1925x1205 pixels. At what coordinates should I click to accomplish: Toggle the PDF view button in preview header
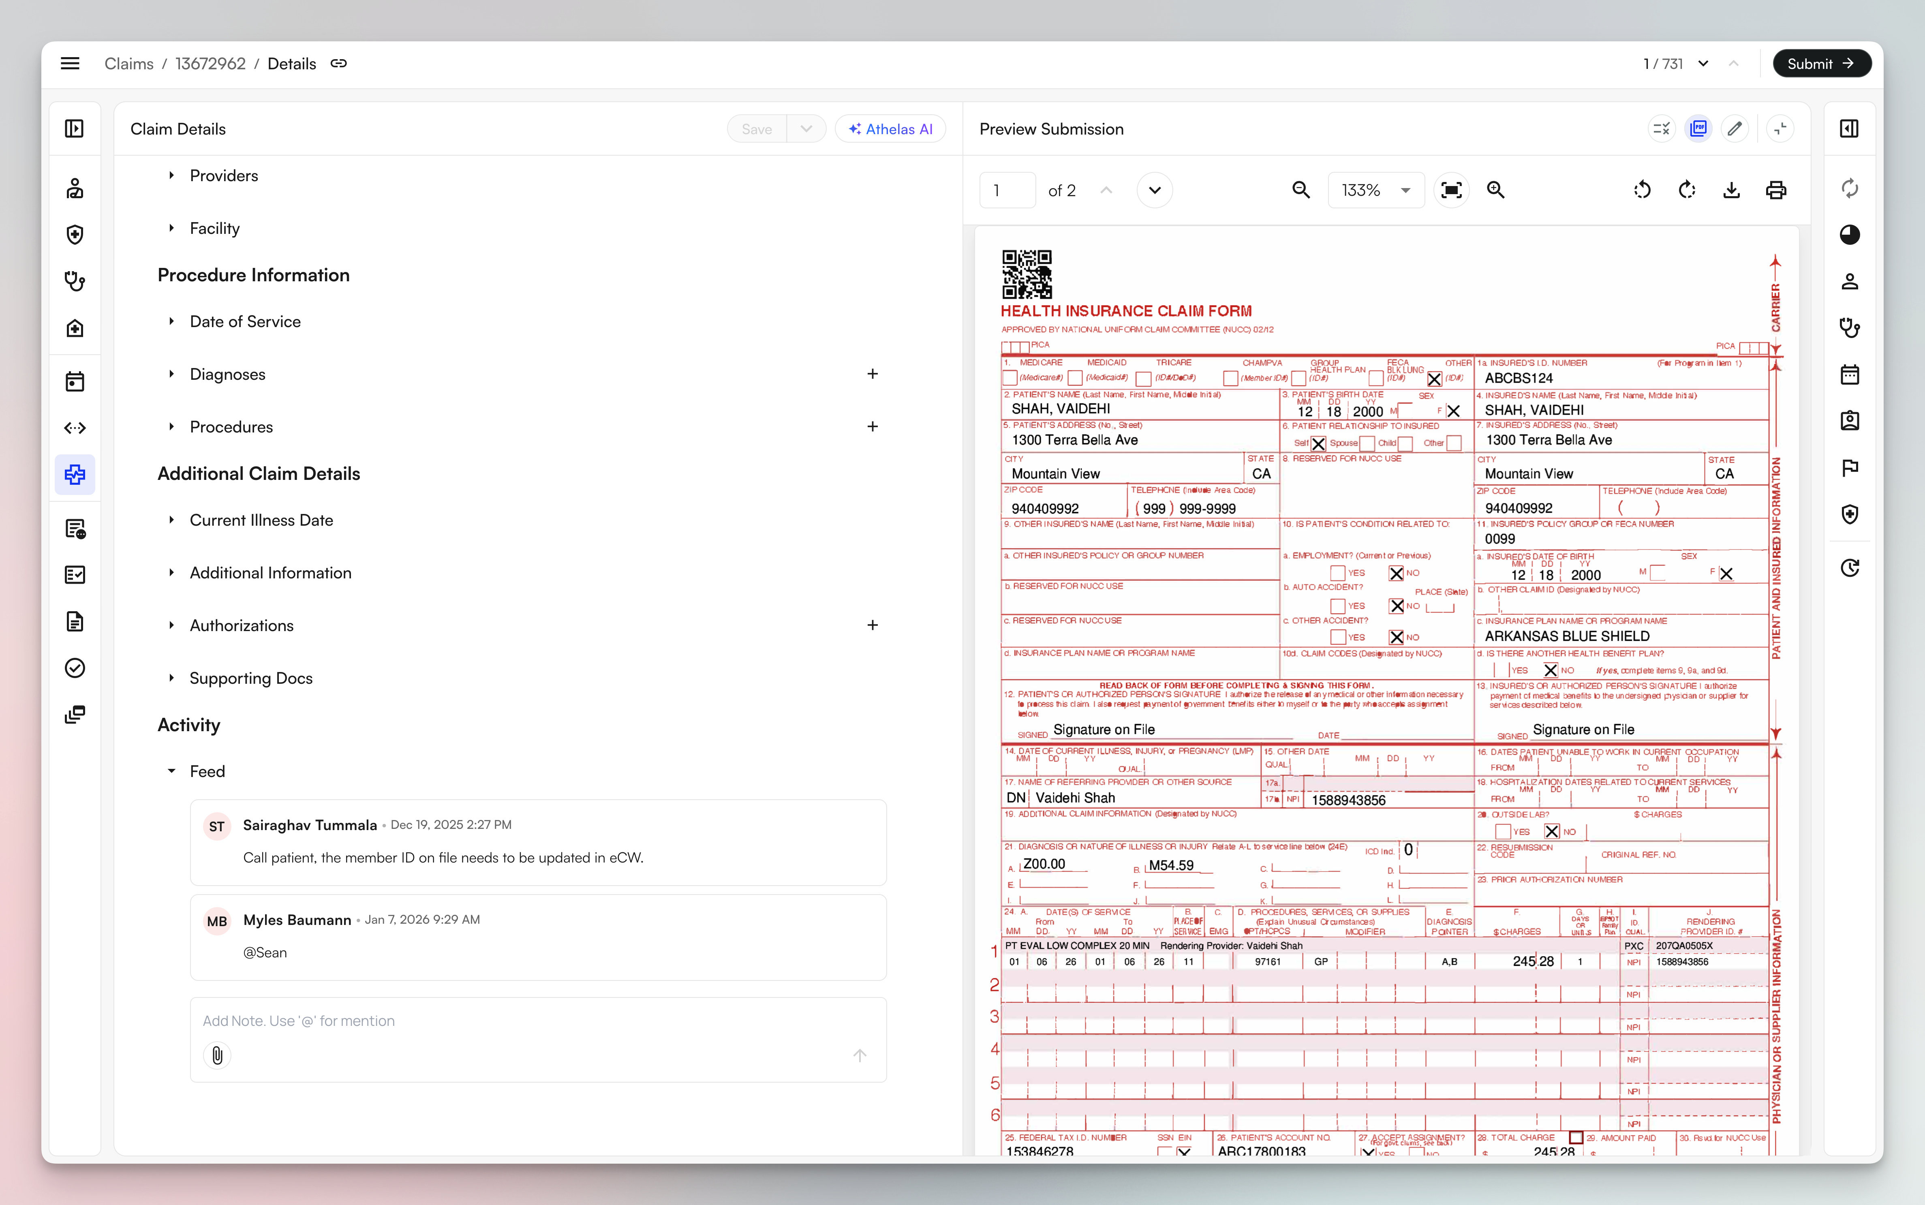pos(1698,128)
